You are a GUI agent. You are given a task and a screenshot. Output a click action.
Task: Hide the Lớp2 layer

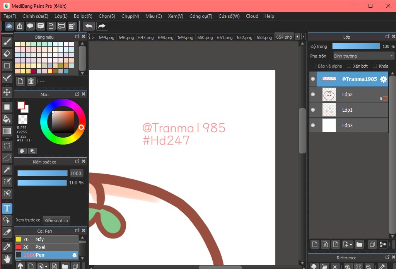[313, 94]
